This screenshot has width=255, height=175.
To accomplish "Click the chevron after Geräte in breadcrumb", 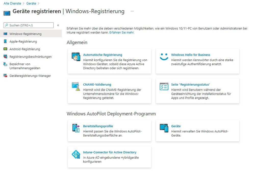I will tap(38, 3).
